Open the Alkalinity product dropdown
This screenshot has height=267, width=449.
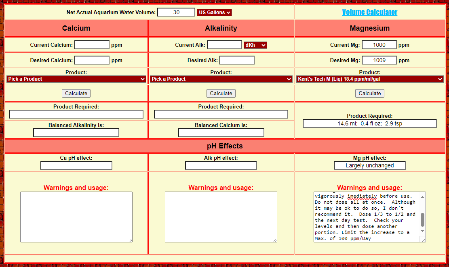221,79
